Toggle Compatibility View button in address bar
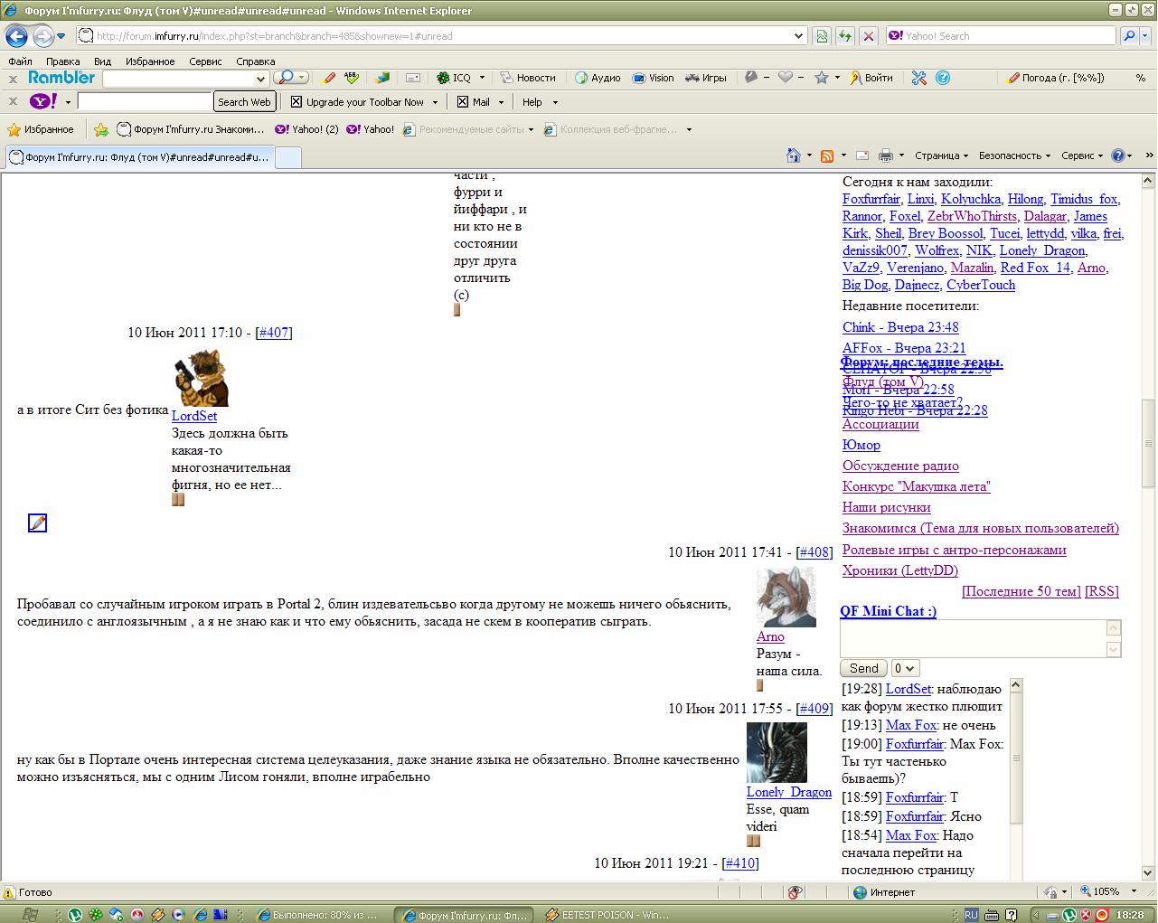Screen dimensions: 1158x923 (x=821, y=36)
